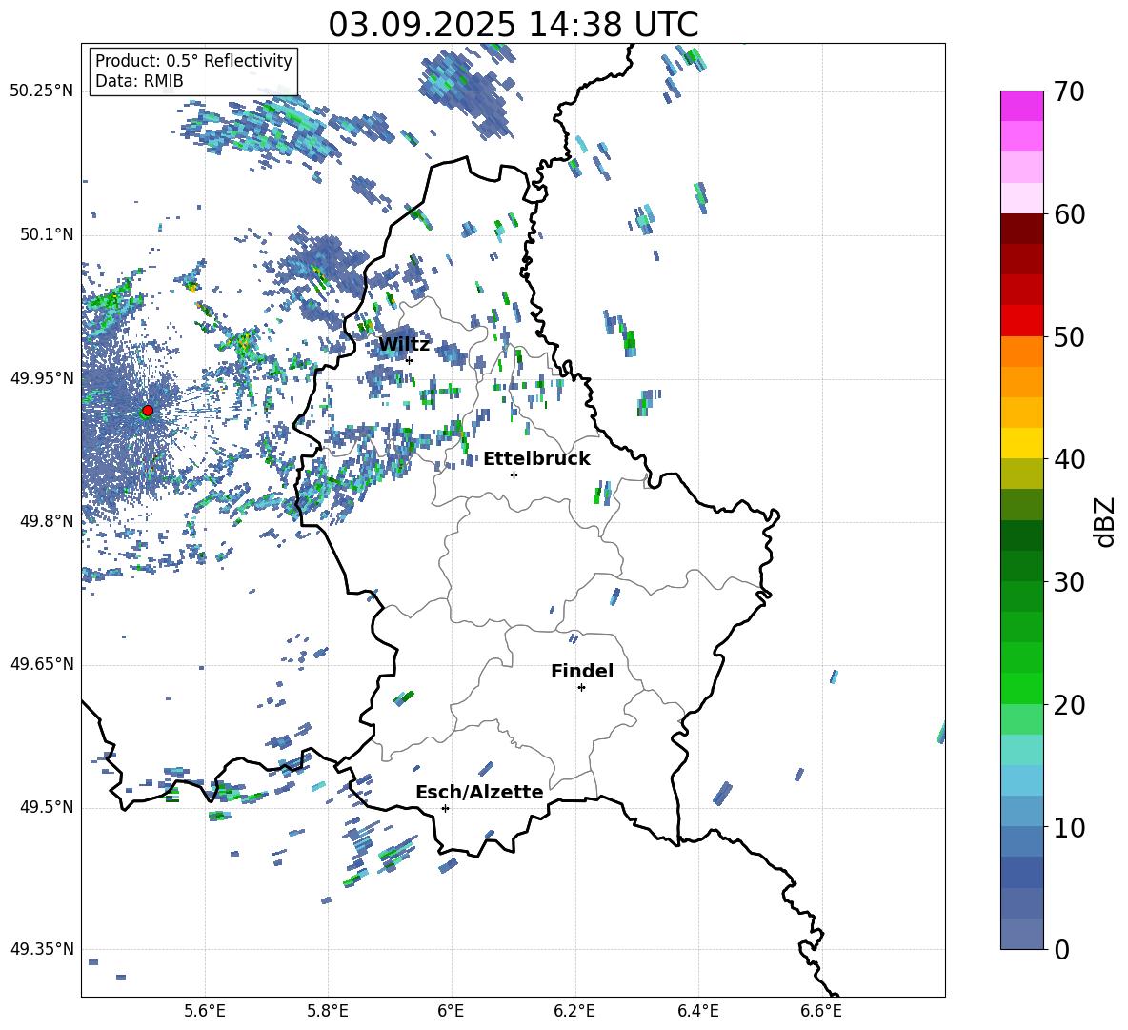
Task: Click the 30 value on colorbar
Action: coord(1070,582)
